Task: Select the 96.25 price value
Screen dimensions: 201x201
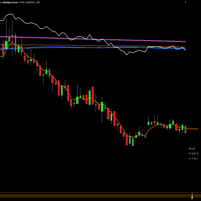Action: (192, 149)
